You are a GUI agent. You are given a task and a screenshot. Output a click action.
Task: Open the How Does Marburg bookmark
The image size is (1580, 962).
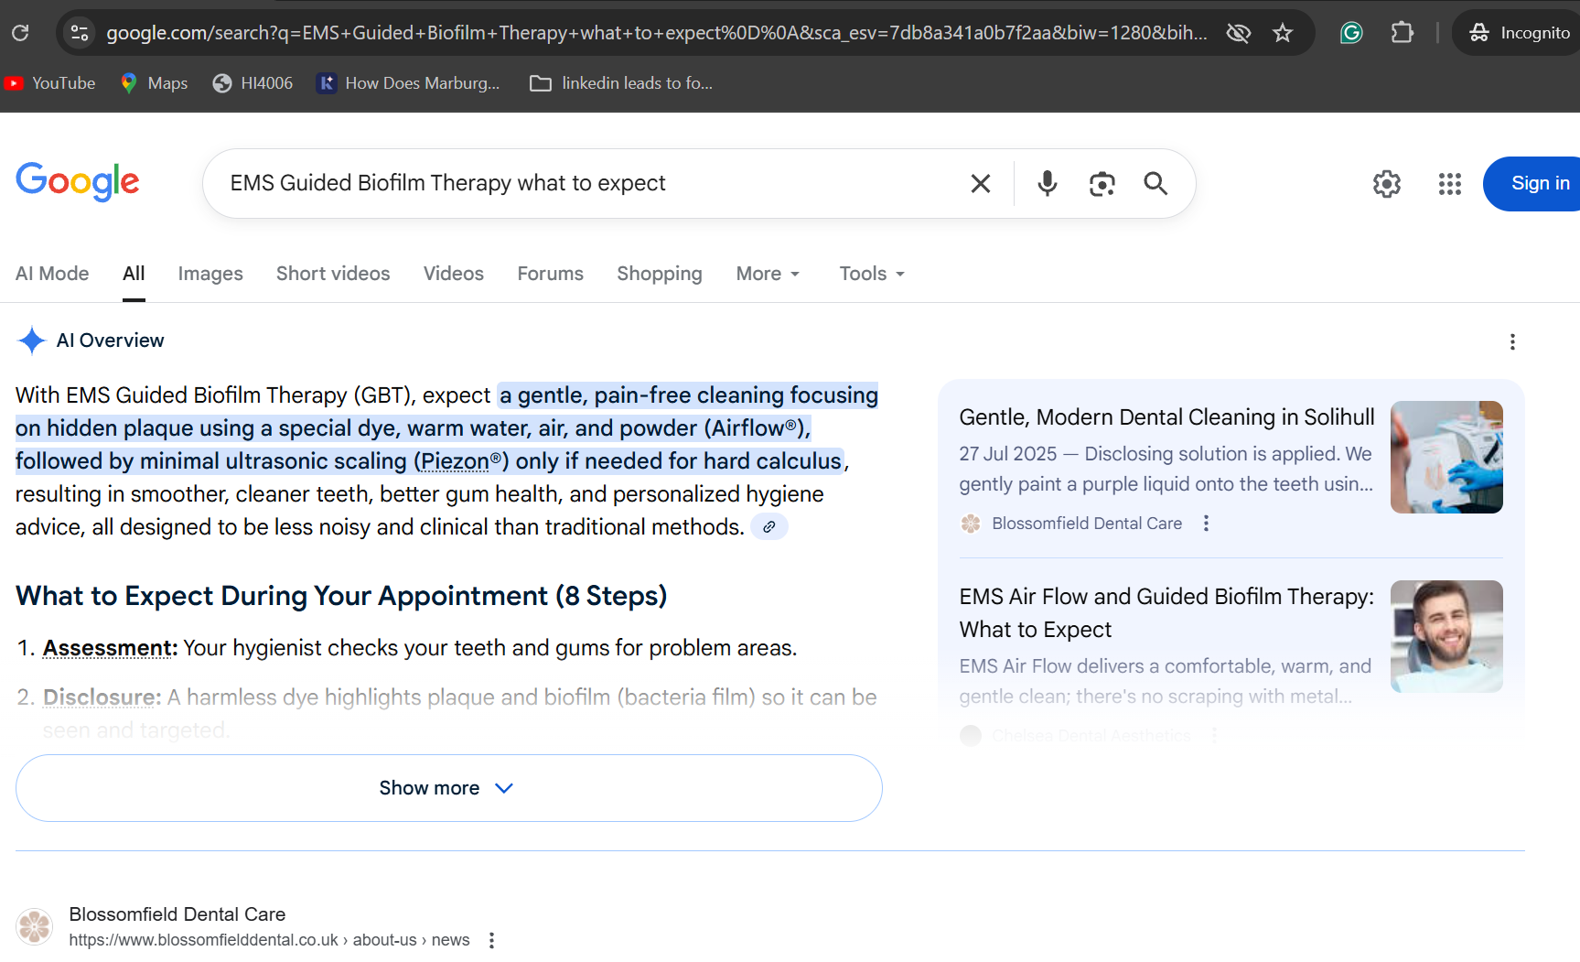(x=408, y=83)
